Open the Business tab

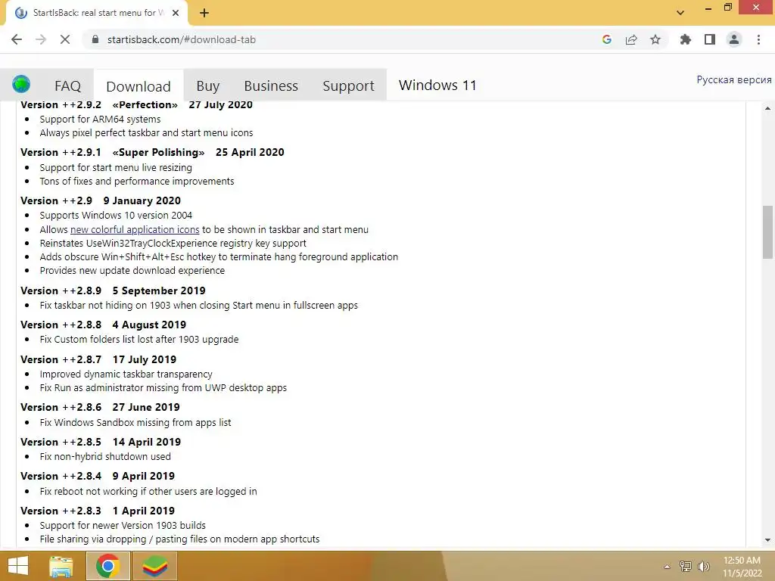pyautogui.click(x=271, y=86)
